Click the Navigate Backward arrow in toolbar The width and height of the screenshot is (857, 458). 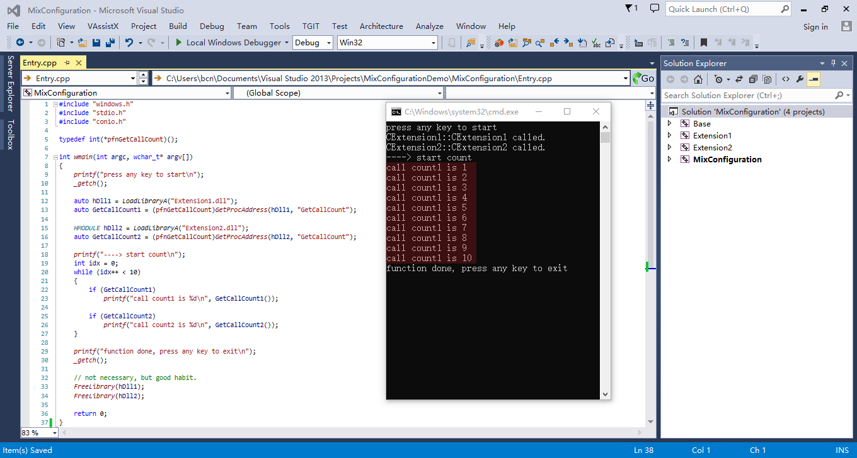click(x=20, y=43)
